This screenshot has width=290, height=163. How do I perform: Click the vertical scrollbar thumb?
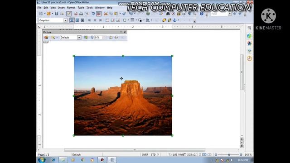pos(242,72)
